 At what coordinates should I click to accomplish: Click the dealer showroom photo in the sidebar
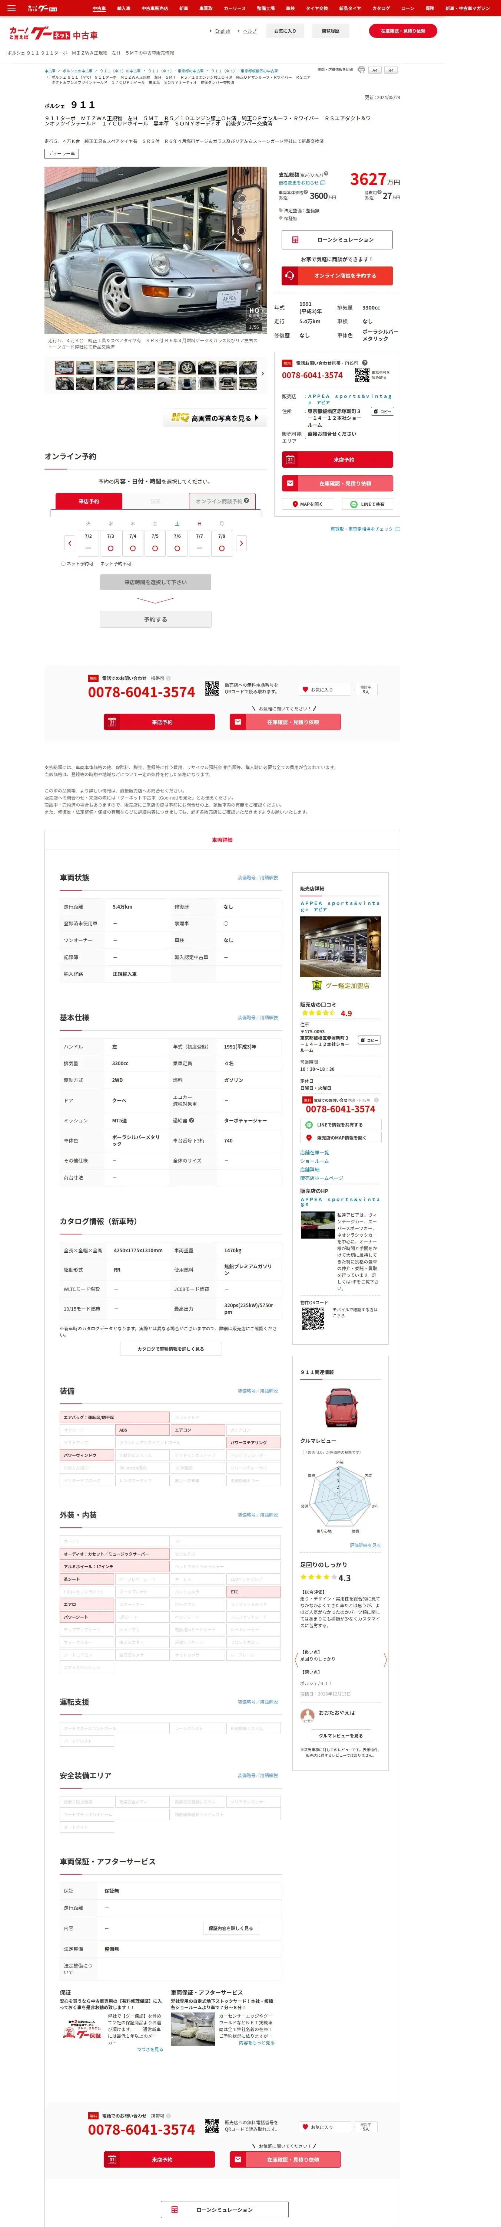340,946
